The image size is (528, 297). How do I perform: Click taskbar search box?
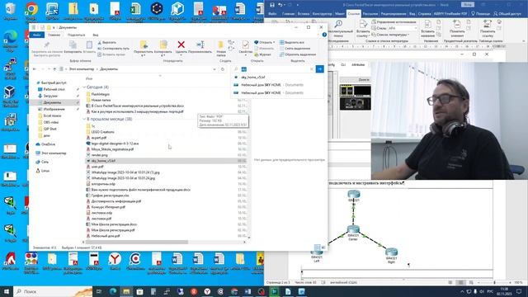pos(53,291)
